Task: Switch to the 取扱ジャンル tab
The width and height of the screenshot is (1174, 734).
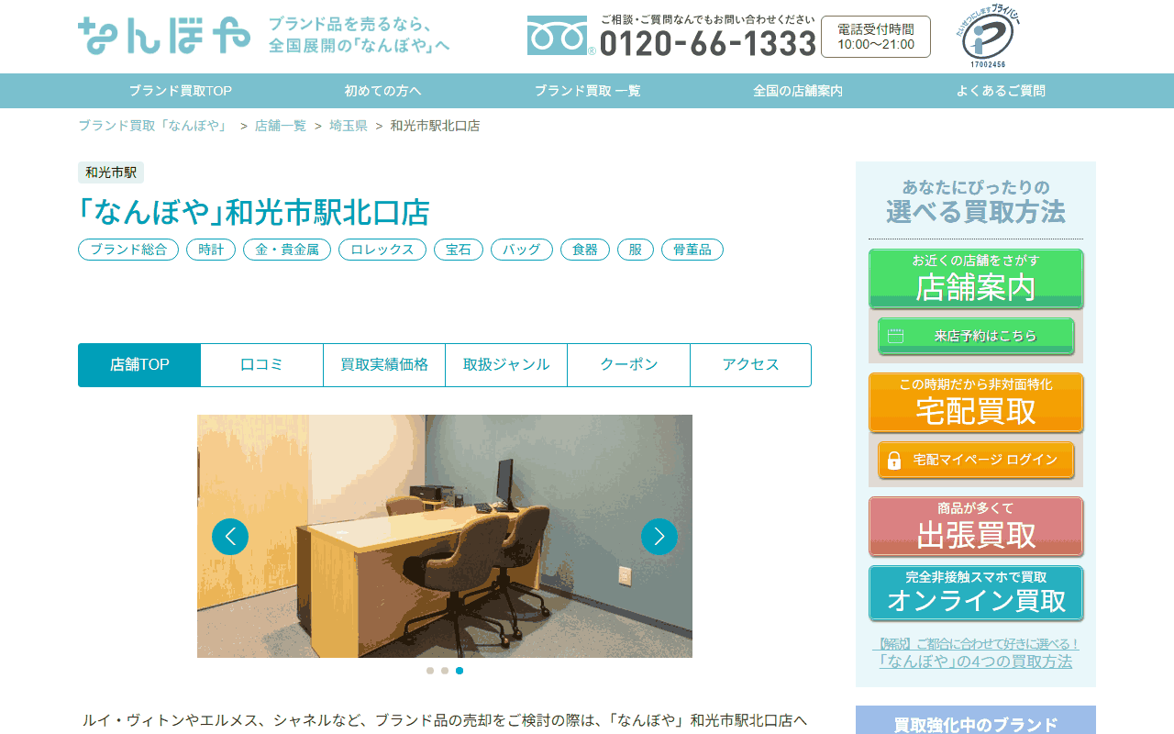Action: [506, 365]
